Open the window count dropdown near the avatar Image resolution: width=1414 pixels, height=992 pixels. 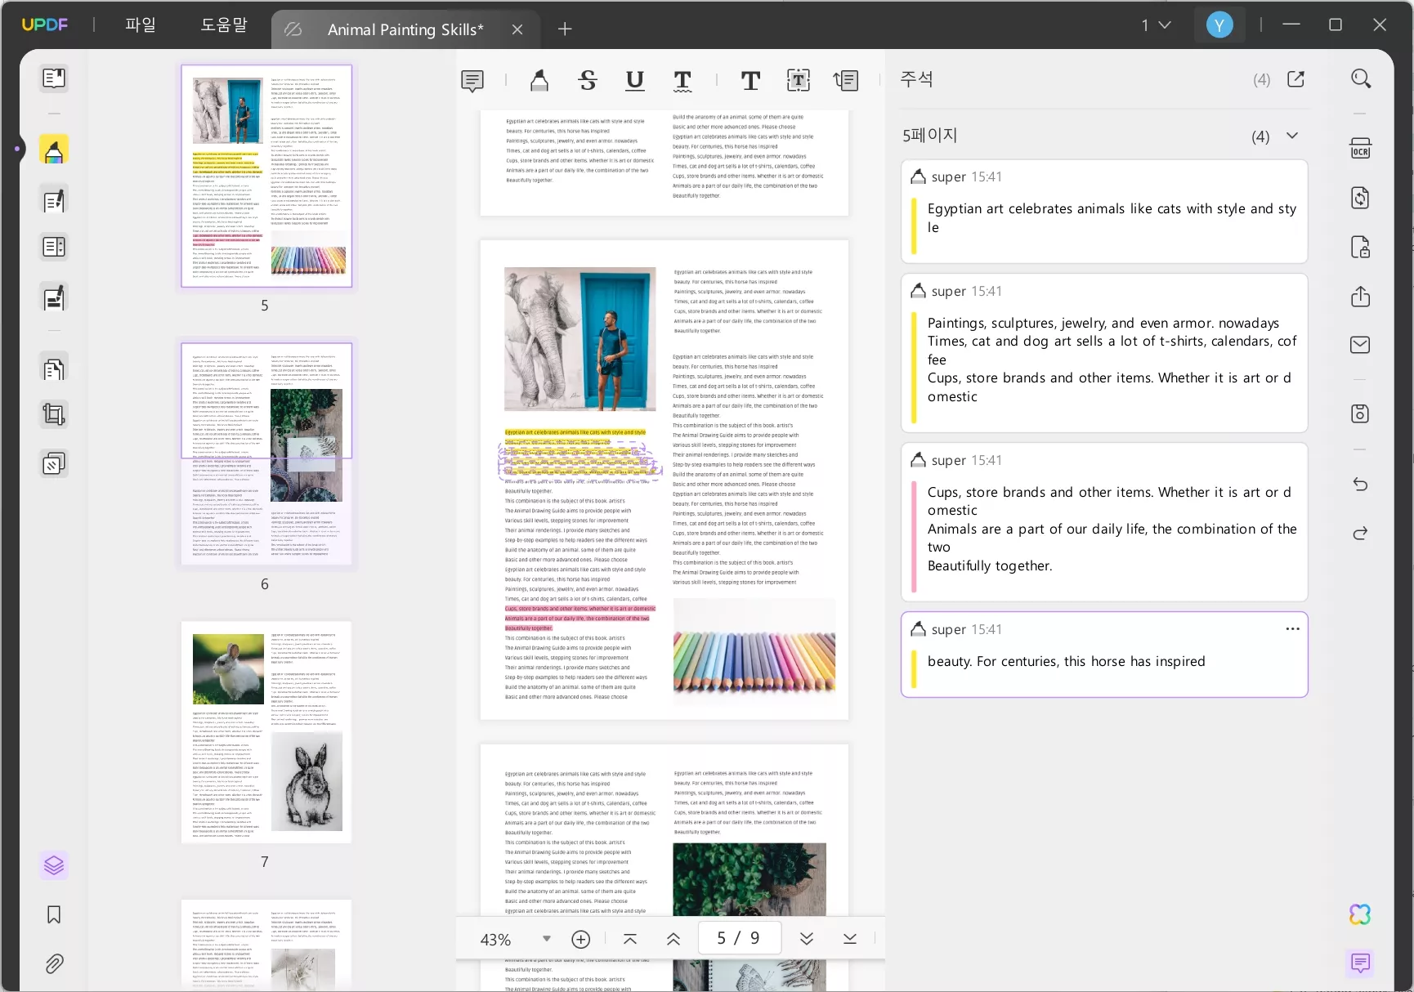tap(1156, 25)
